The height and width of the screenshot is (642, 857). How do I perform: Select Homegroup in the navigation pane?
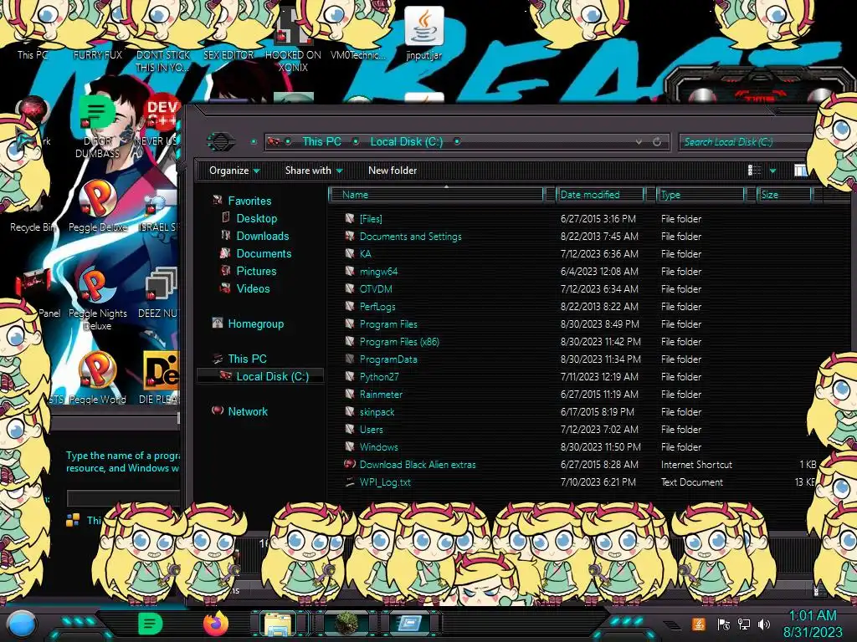tap(255, 324)
